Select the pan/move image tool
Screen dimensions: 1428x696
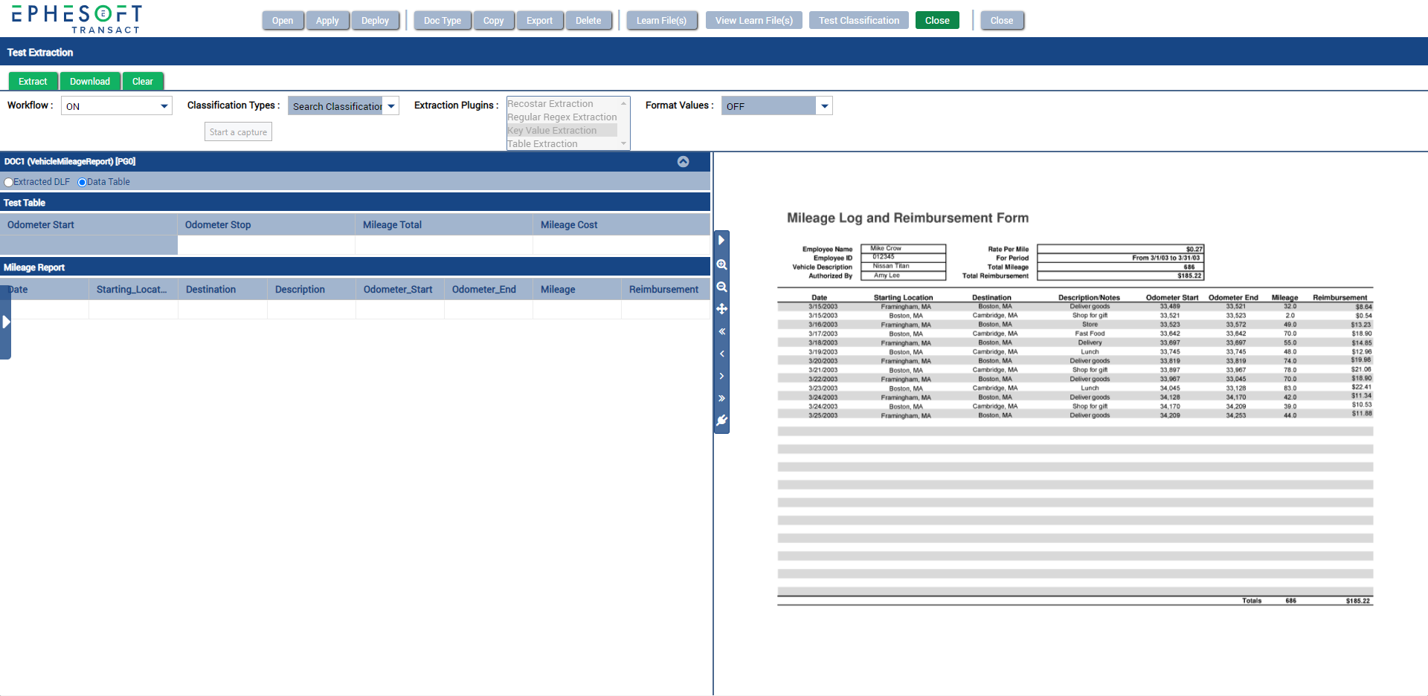pos(721,309)
